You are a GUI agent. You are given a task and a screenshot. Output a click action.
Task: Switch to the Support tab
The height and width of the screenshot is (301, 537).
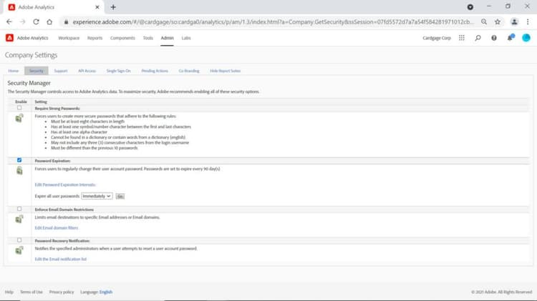point(61,71)
